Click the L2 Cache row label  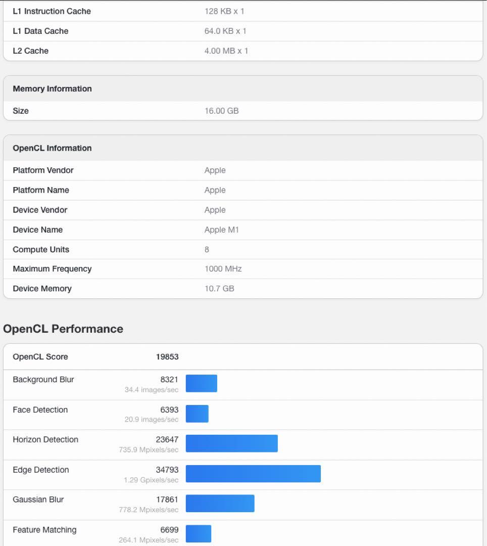[x=30, y=51]
